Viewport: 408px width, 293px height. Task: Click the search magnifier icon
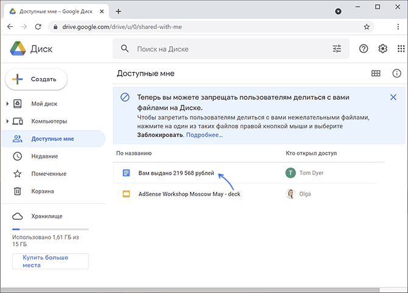(125, 49)
